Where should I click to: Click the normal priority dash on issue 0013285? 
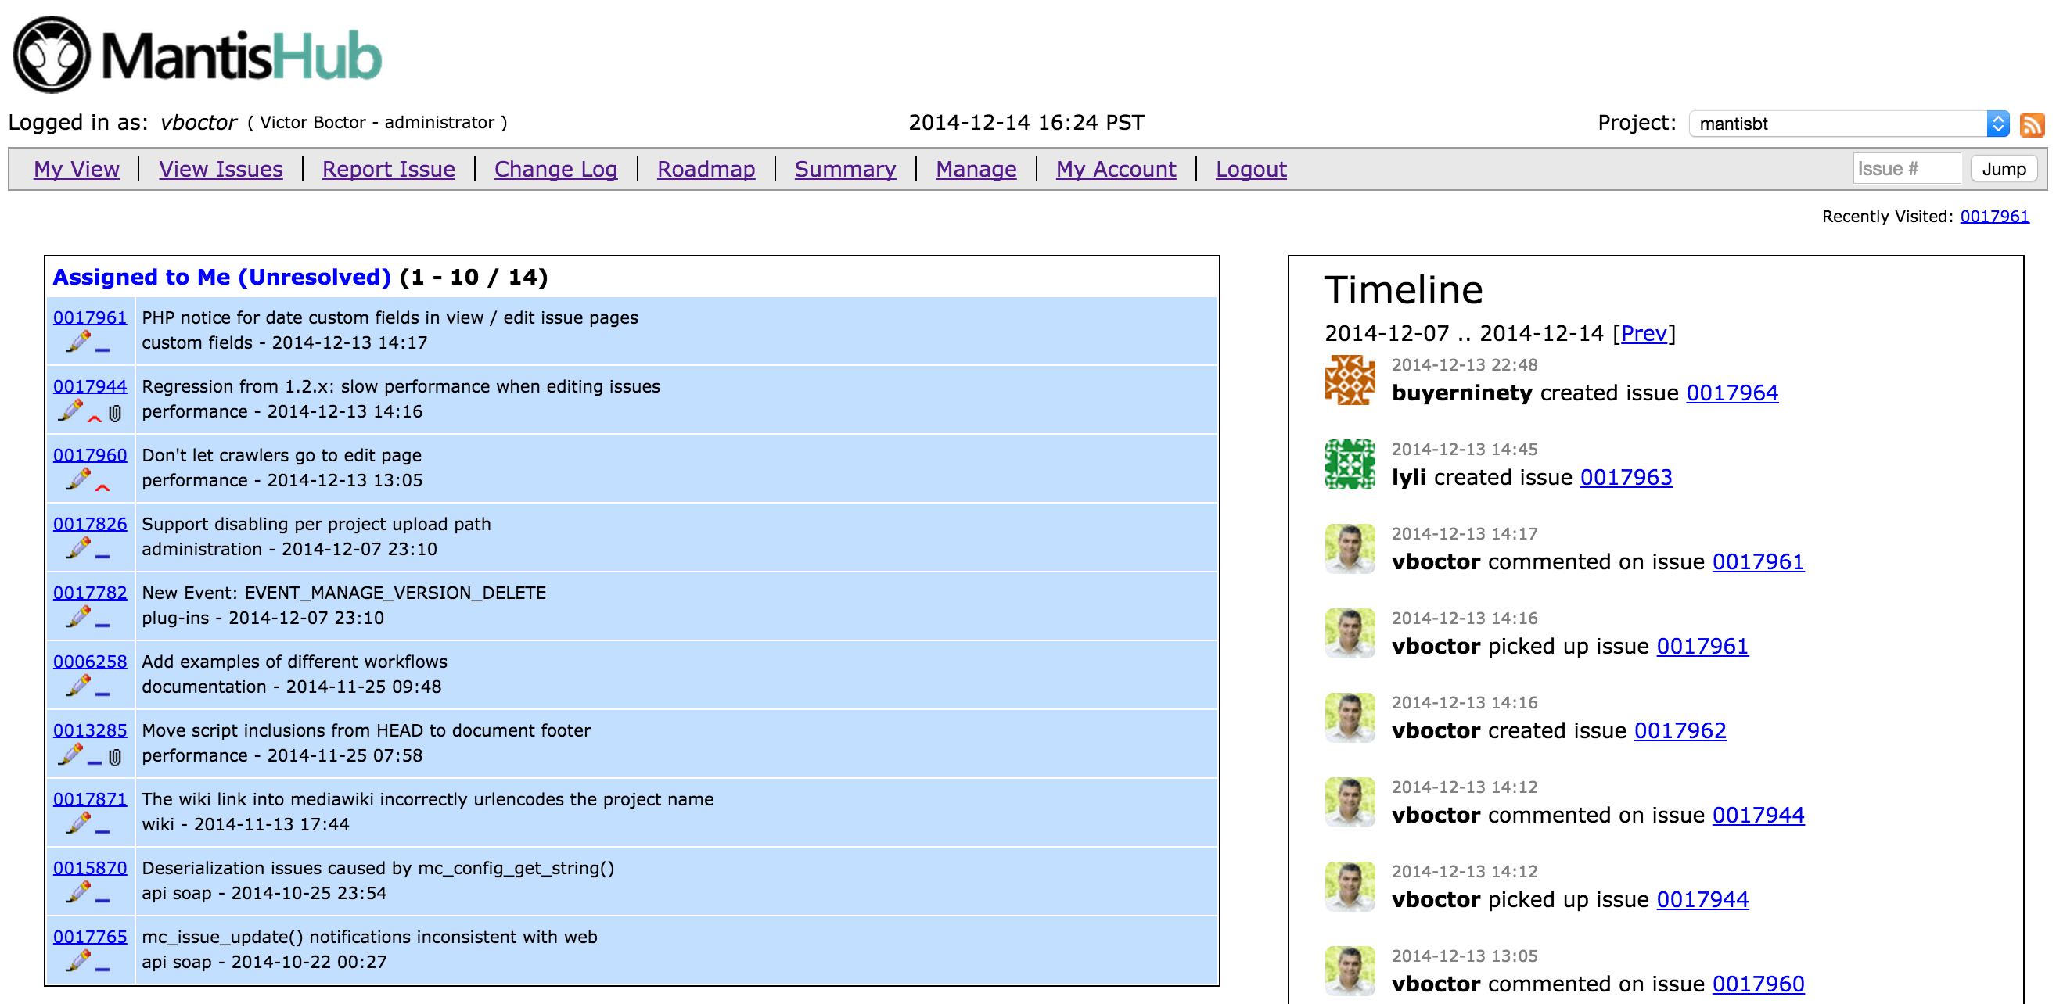tap(94, 762)
